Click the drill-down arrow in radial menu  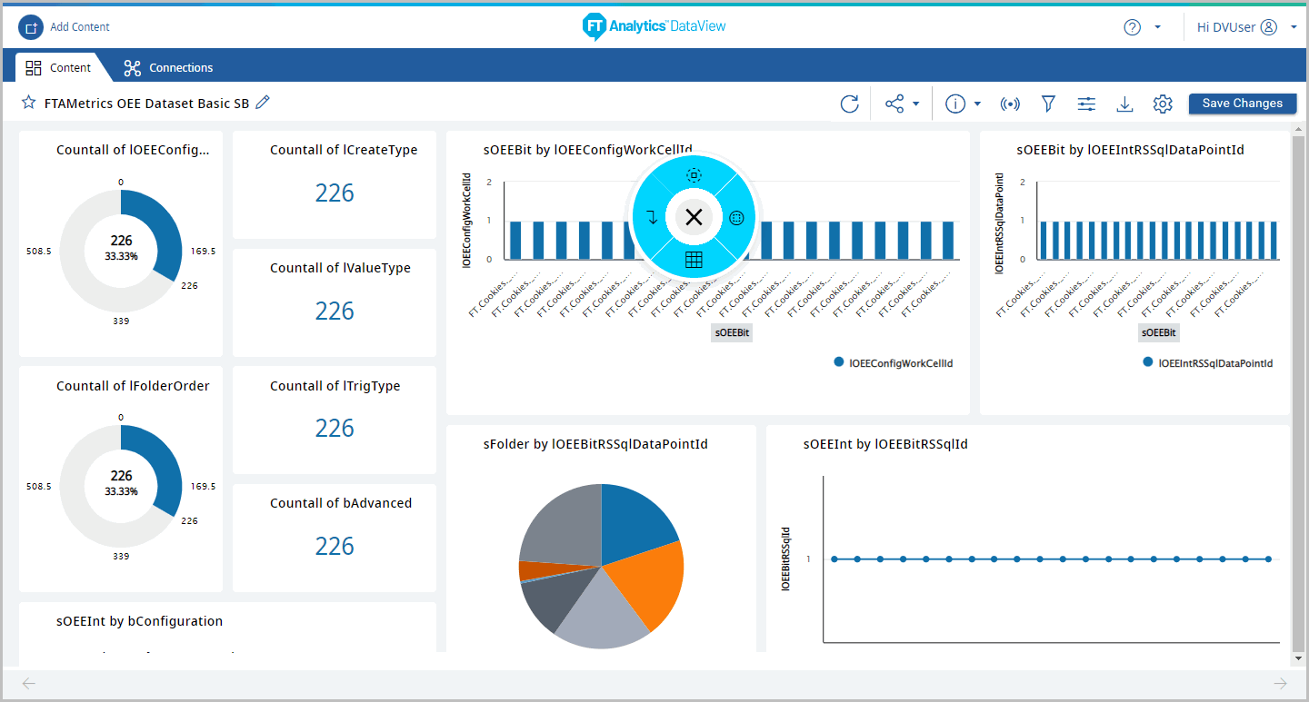coord(651,217)
